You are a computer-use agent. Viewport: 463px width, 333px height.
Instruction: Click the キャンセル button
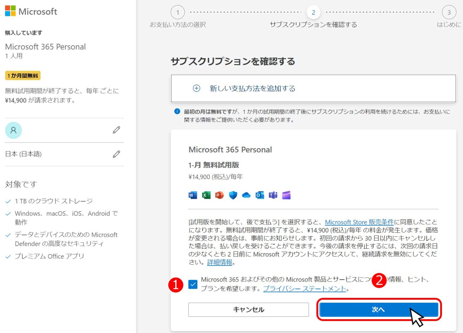point(248,310)
